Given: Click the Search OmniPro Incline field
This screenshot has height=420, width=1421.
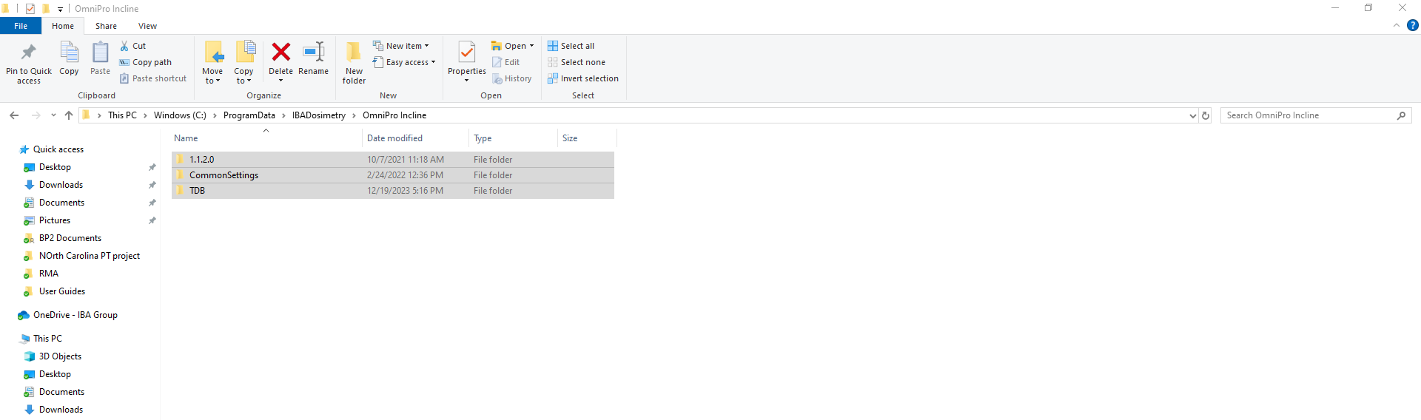Looking at the screenshot, I should 1306,115.
